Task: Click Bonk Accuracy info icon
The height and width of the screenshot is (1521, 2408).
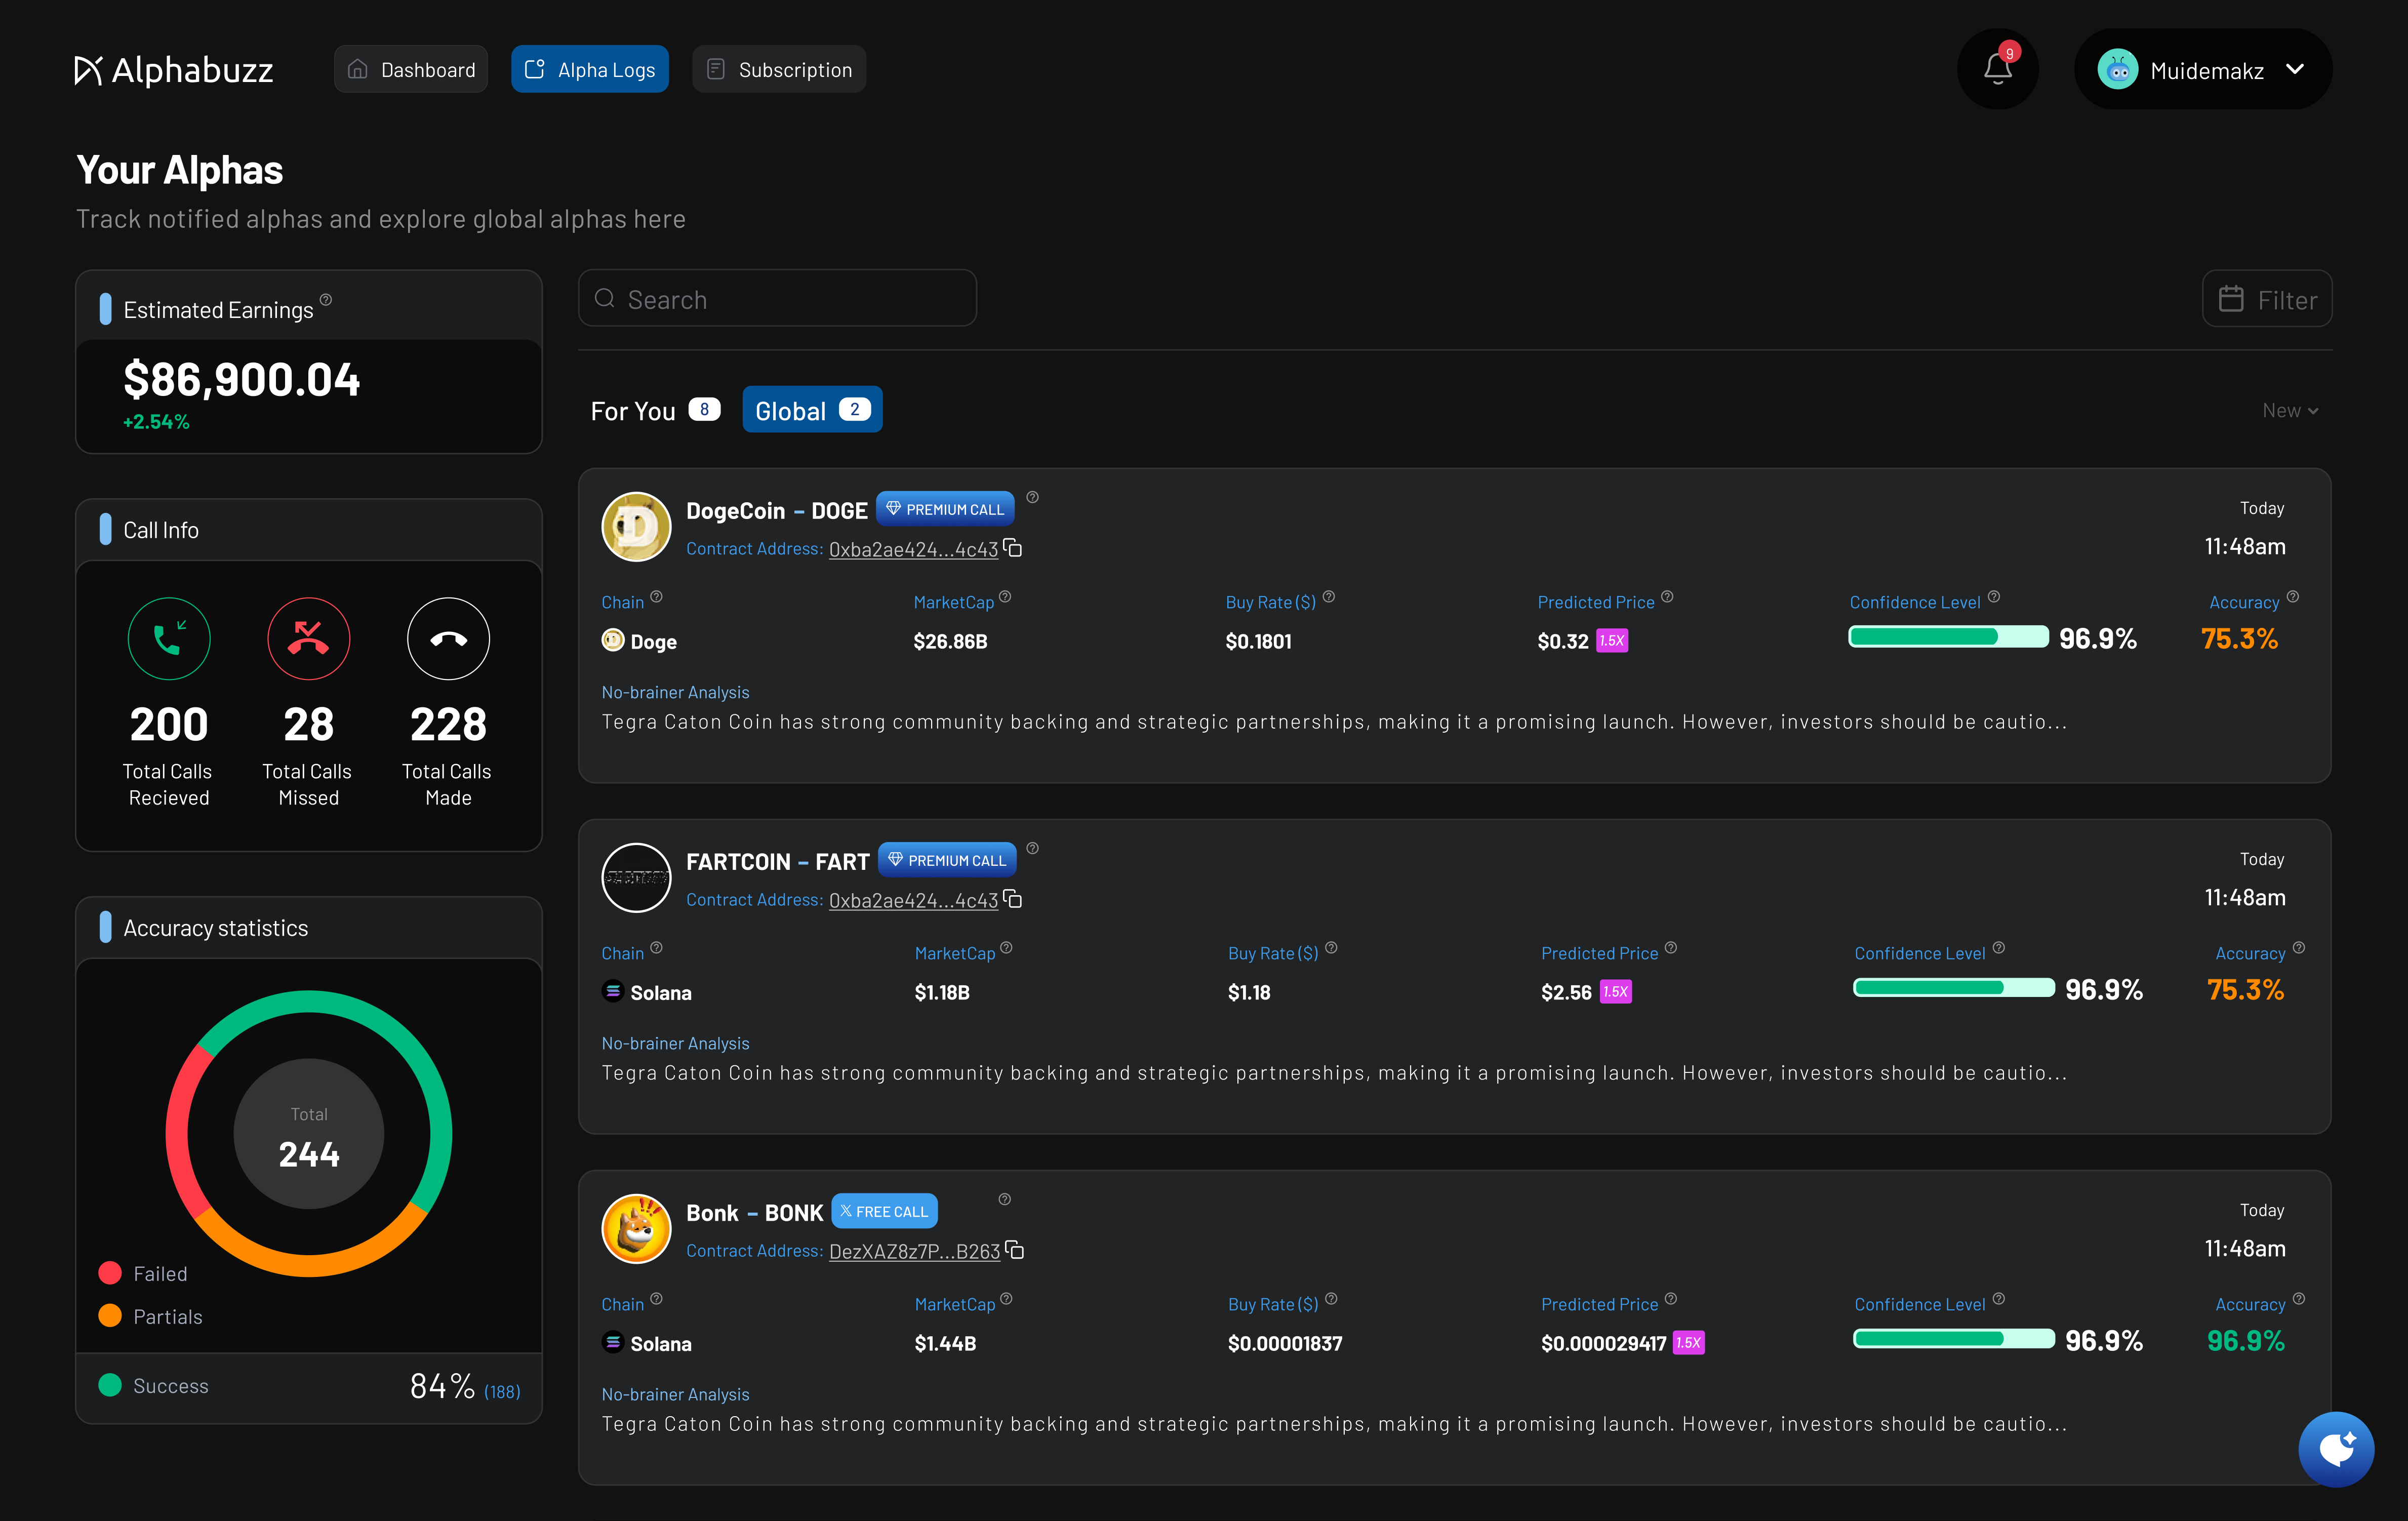Action: tap(2299, 1299)
